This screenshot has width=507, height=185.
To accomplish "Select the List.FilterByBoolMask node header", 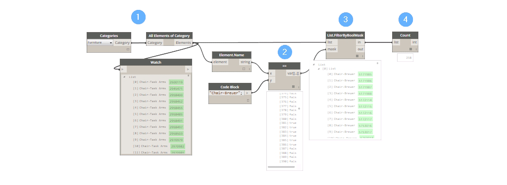I will click(345, 36).
